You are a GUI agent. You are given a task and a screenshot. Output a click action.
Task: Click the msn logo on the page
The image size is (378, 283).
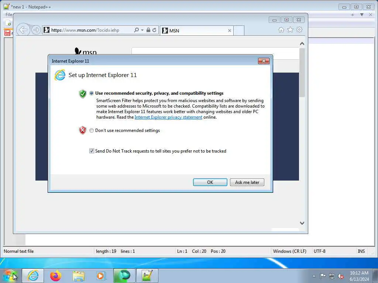click(x=86, y=51)
